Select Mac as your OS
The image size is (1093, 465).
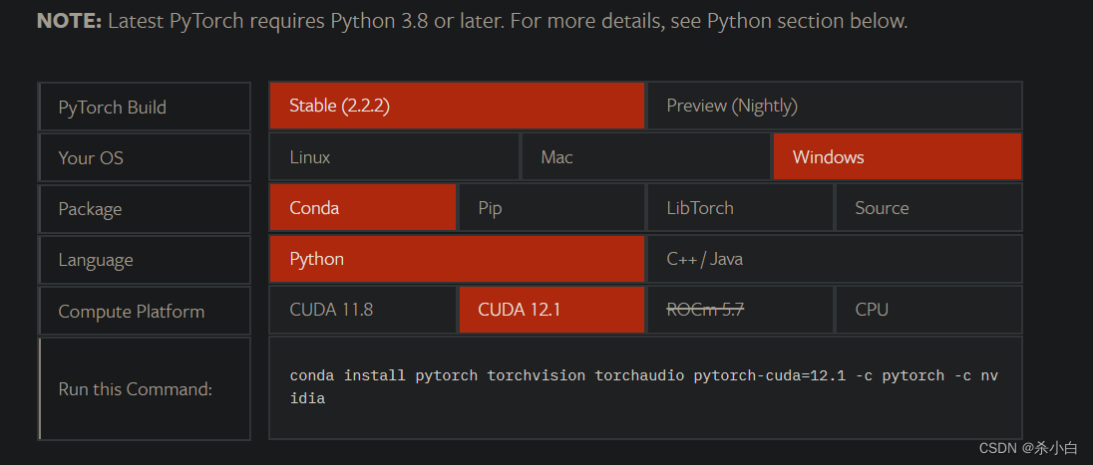pos(645,156)
